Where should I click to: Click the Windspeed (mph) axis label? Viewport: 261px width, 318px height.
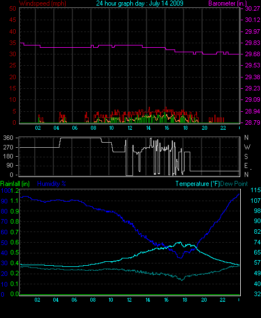(x=43, y=3)
